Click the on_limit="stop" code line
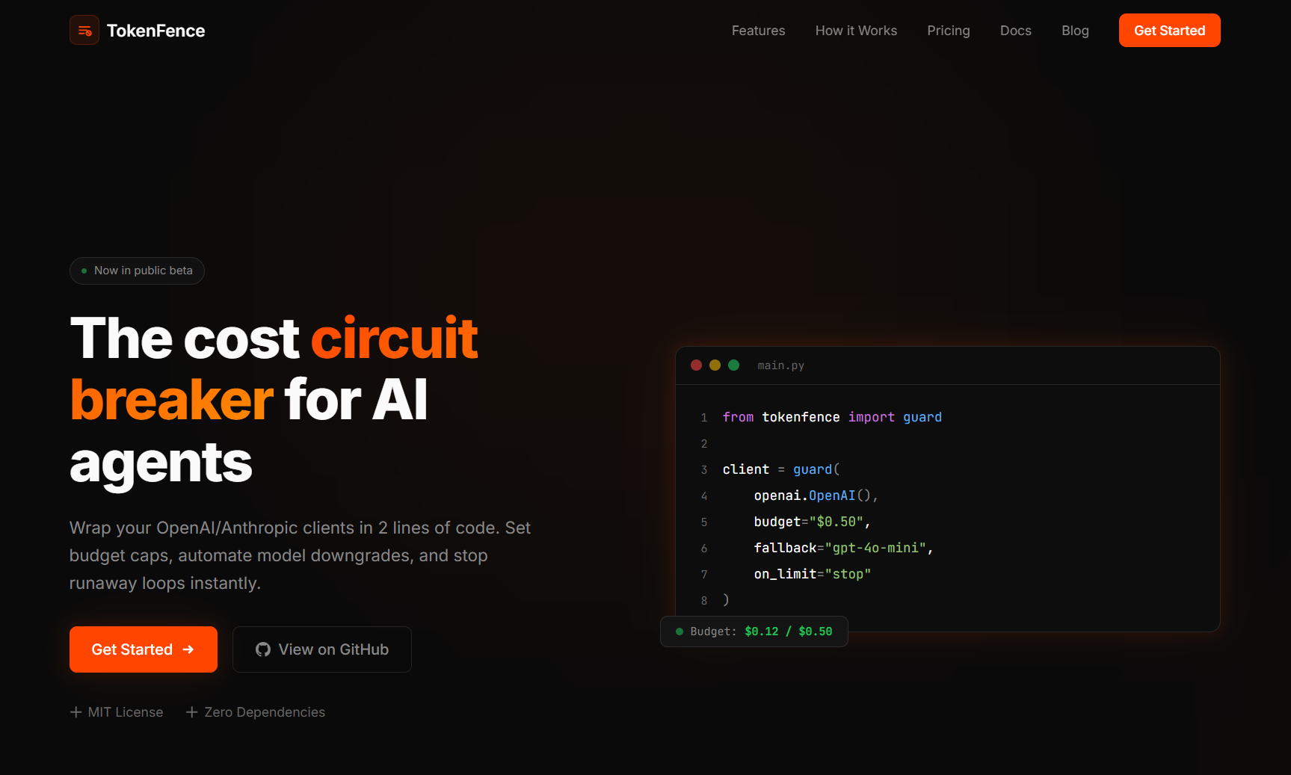The image size is (1291, 775). pyautogui.click(x=812, y=574)
